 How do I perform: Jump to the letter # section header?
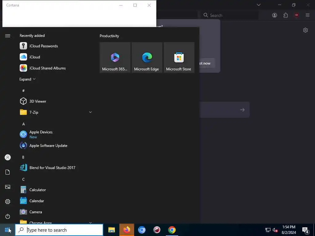(x=23, y=91)
